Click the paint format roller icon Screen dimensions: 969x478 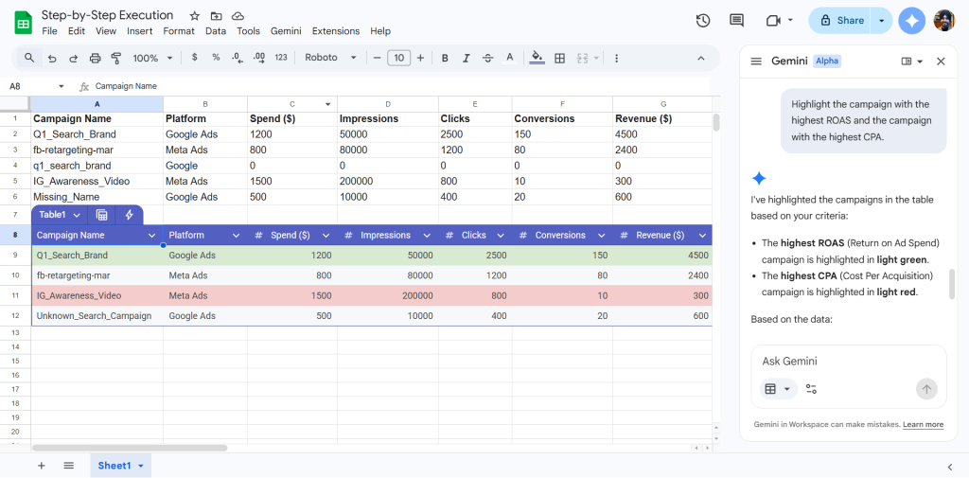coord(116,58)
